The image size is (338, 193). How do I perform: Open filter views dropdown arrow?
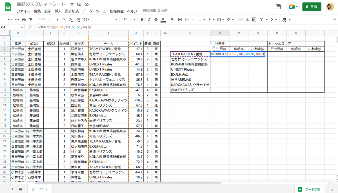click(266, 20)
